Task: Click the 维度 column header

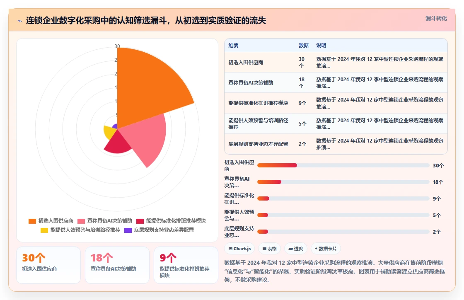Action: (x=233, y=46)
